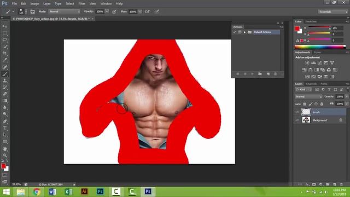Select the Quick Selection wand tool
This screenshot has width=350, height=197.
[5, 47]
